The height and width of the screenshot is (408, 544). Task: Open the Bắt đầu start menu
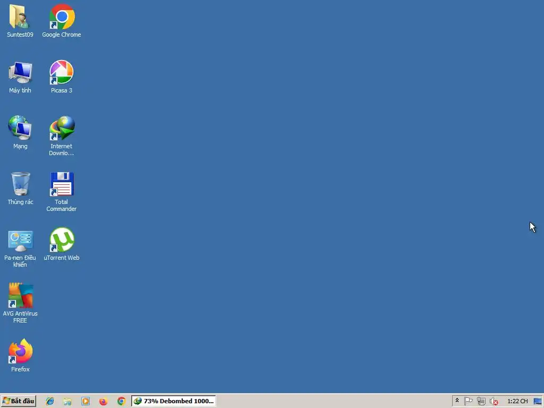coord(19,401)
